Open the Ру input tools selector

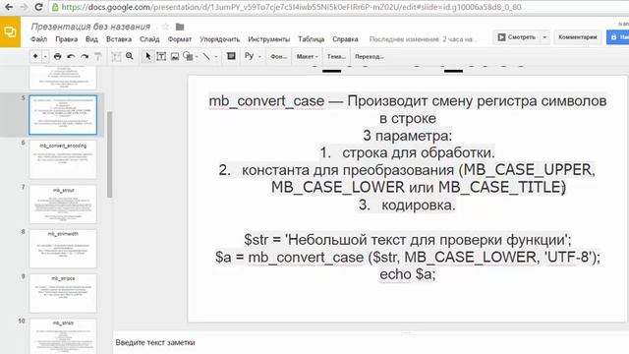249,56
